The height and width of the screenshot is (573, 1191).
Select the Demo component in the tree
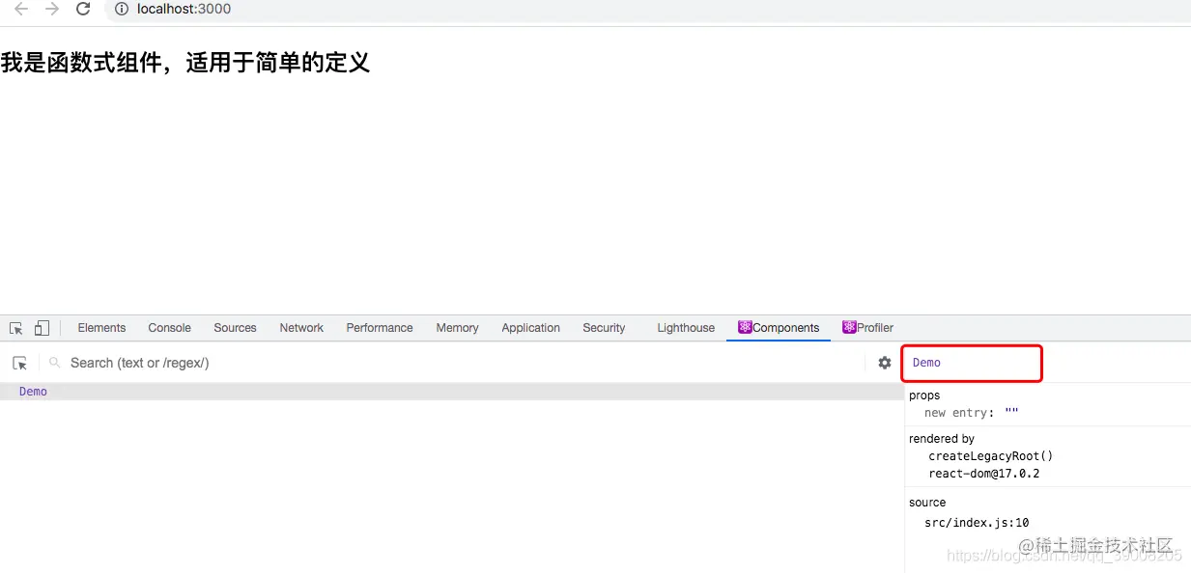click(33, 391)
